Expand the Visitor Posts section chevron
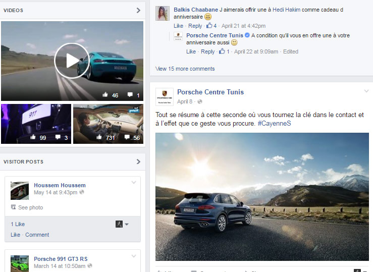The image size is (373, 272). click(x=138, y=162)
